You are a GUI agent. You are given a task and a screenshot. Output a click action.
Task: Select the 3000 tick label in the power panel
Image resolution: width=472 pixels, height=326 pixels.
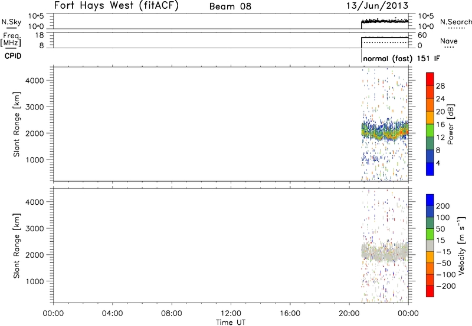click(x=35, y=107)
